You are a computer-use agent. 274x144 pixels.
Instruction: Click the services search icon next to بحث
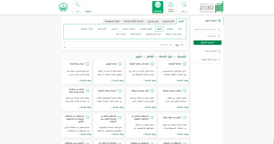[181, 45]
